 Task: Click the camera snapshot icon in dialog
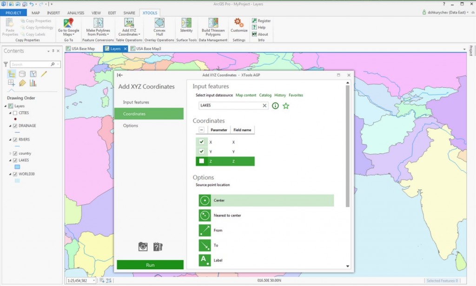[x=143, y=246]
